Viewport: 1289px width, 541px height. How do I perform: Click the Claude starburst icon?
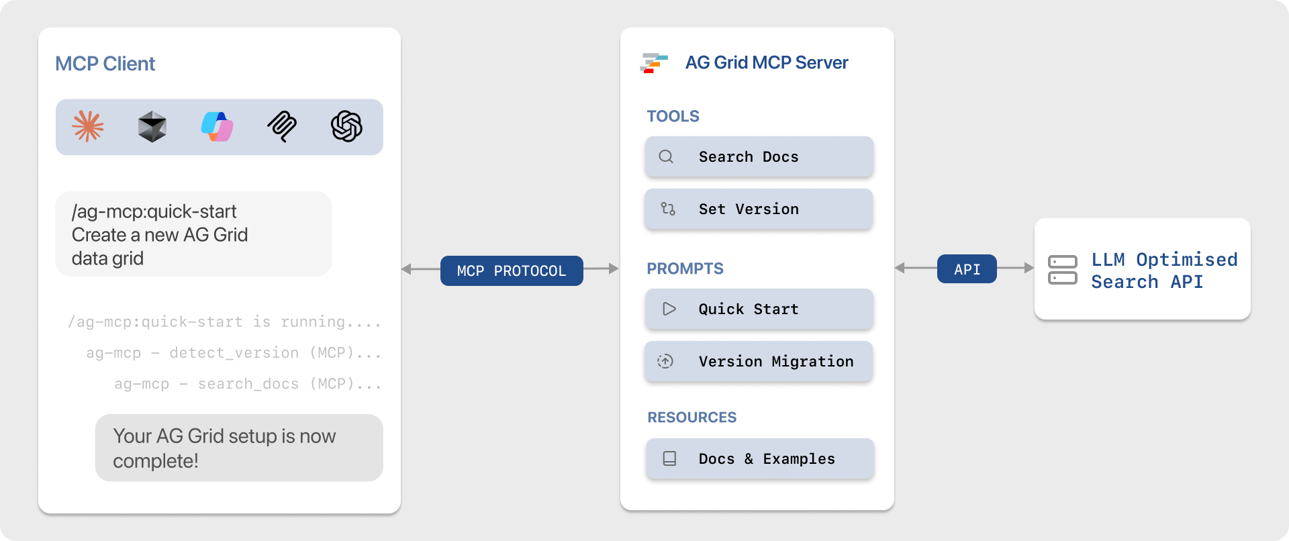tap(88, 126)
